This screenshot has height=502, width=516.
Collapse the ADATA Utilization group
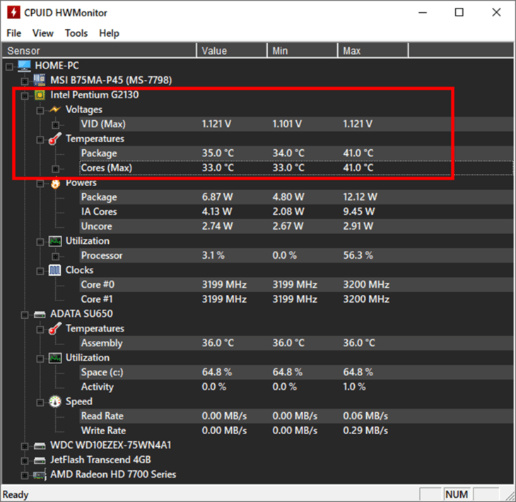(40, 358)
